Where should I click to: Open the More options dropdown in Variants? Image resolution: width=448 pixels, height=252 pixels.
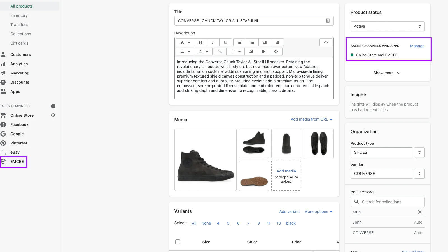coord(318,211)
